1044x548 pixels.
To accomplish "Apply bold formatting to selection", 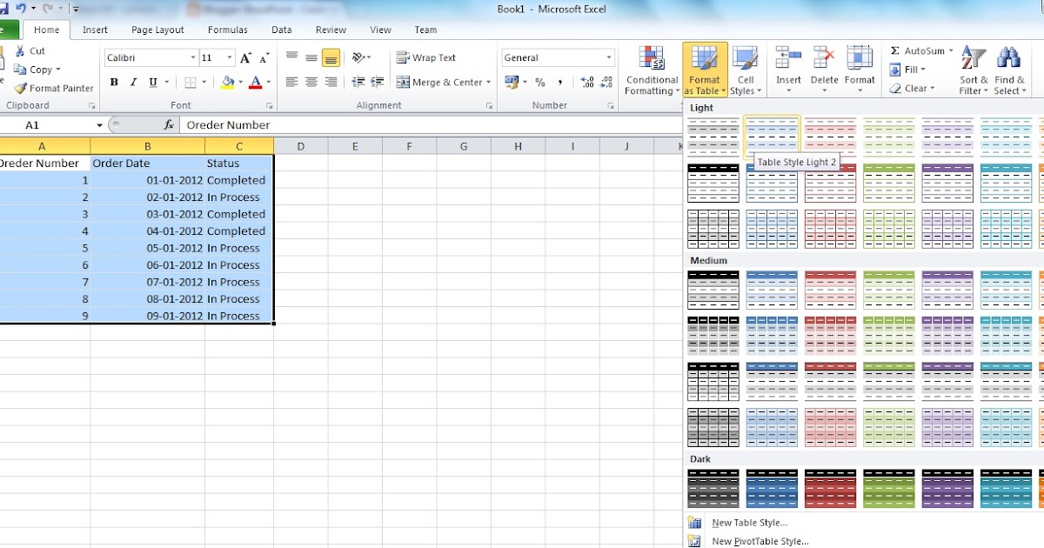I will (113, 82).
